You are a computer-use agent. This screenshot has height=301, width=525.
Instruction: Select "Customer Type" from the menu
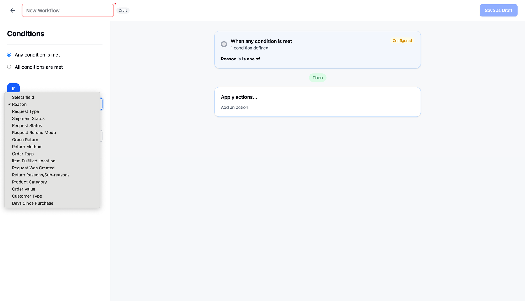point(27,196)
